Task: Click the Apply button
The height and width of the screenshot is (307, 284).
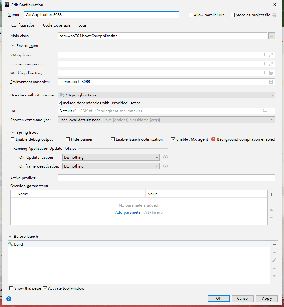Action: click(267, 299)
